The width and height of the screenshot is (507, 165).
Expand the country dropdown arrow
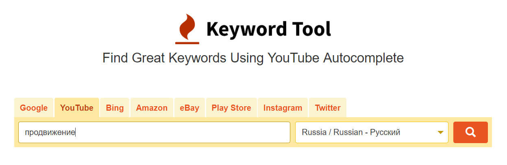(440, 133)
